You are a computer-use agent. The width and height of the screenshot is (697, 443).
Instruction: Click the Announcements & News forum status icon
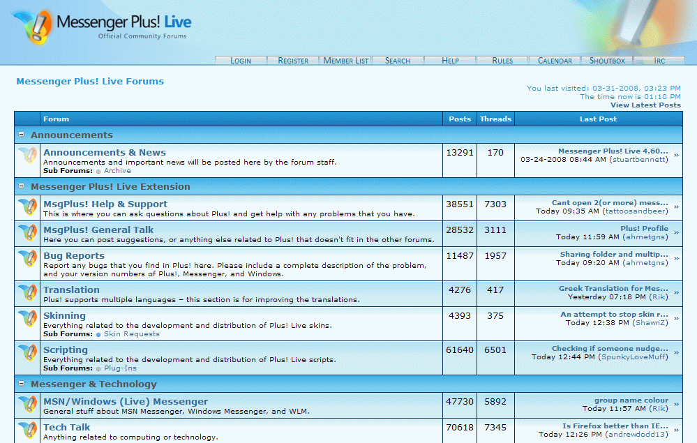(27, 156)
